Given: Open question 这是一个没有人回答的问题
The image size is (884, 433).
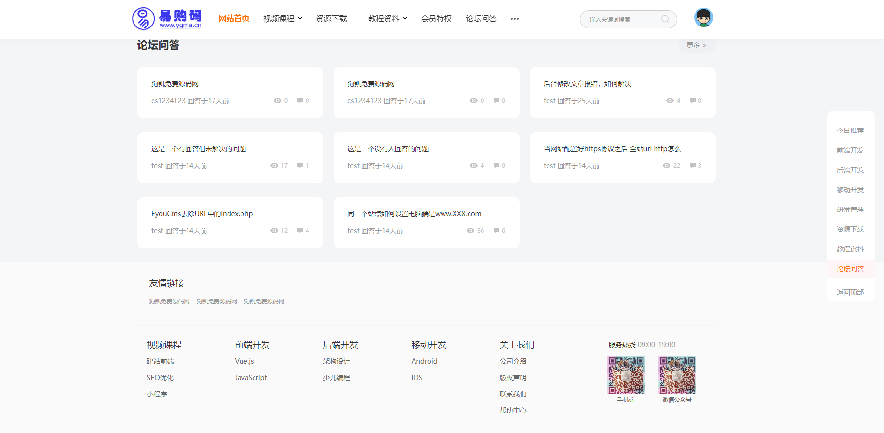Looking at the screenshot, I should [x=388, y=149].
